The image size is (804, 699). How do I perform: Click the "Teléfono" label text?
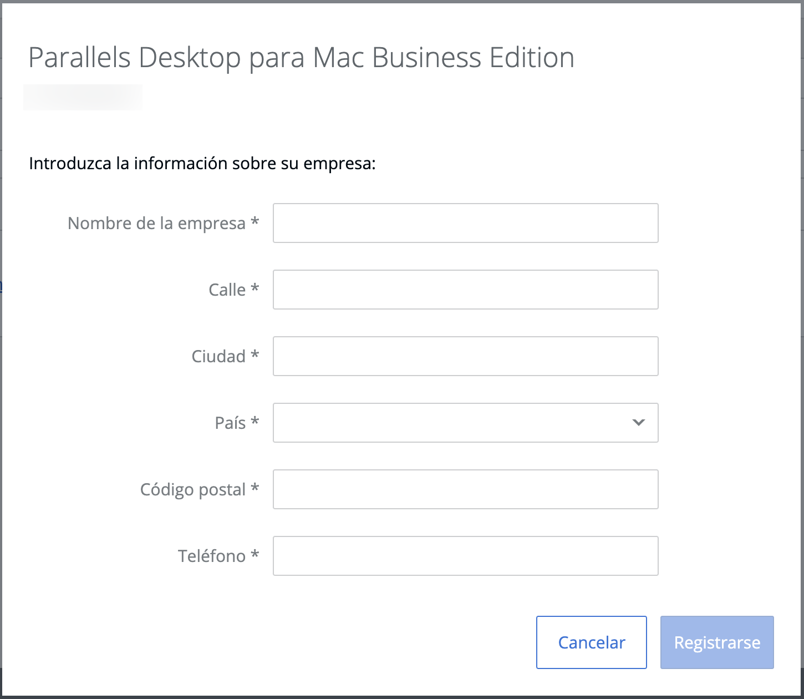pyautogui.click(x=211, y=556)
